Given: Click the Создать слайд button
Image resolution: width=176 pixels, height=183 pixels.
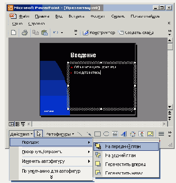Looking at the screenshot, I should [x=136, y=33].
